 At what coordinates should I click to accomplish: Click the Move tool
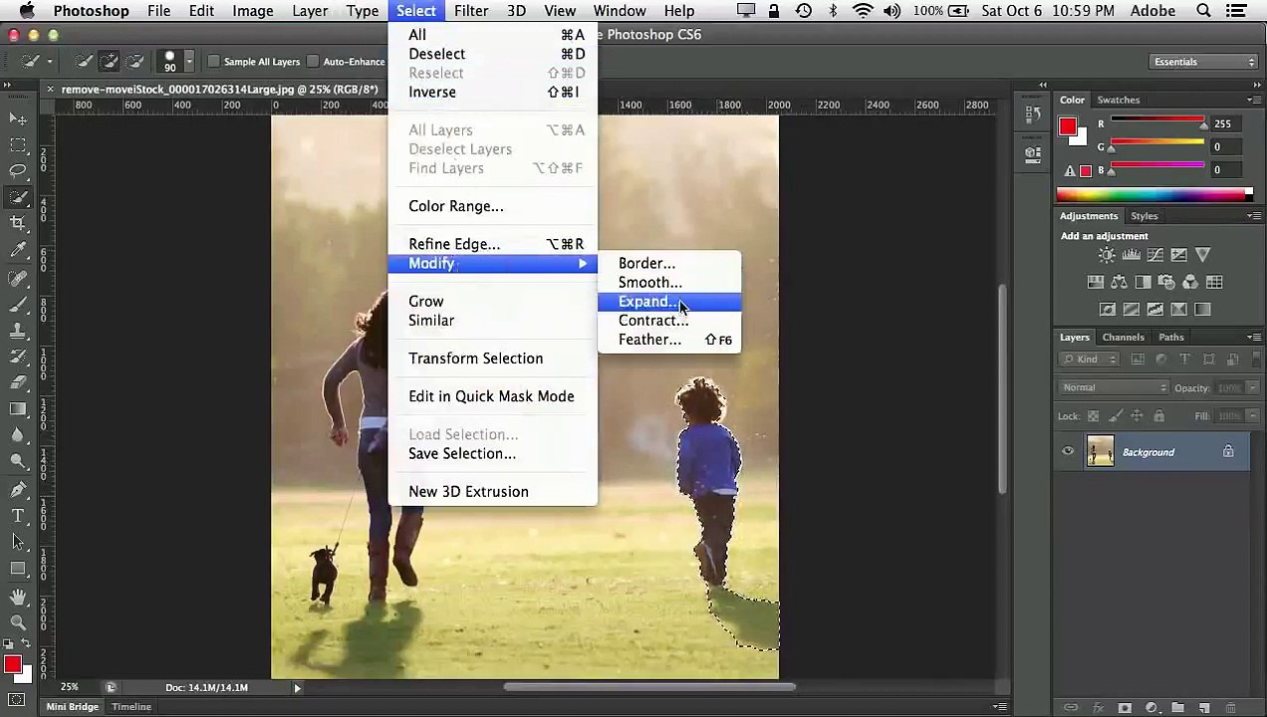coord(18,119)
